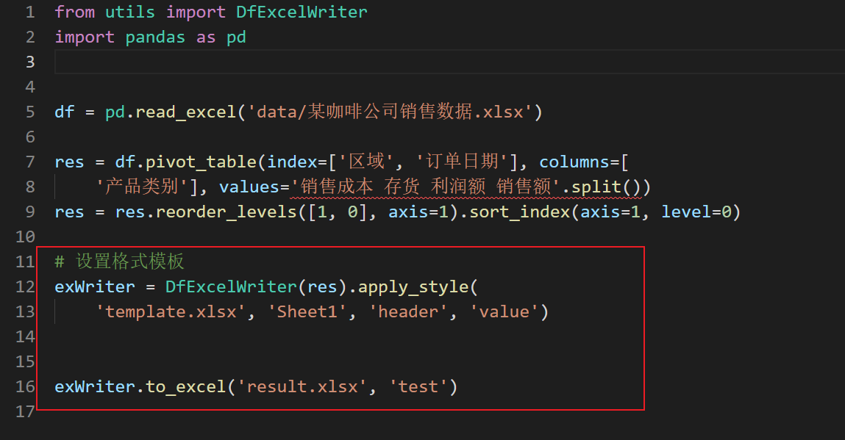845x440 pixels.
Task: Click the comment '# 设置格式模板'
Action: coord(119,262)
